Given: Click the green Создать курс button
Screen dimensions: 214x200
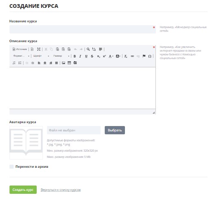Looking at the screenshot, I should [x=23, y=190].
